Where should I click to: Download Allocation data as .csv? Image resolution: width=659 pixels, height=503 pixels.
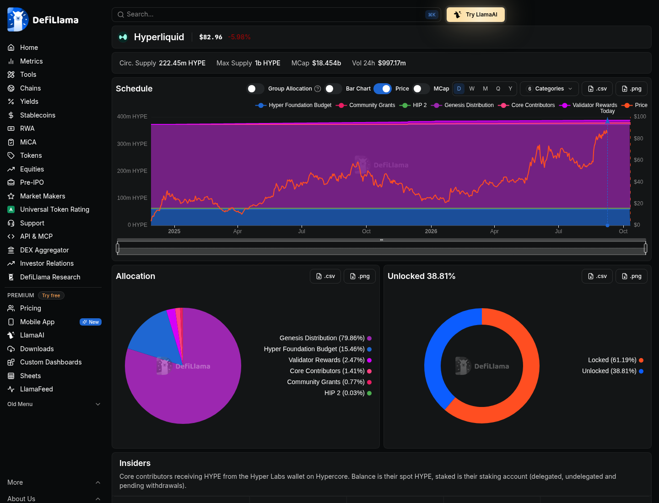(x=325, y=276)
